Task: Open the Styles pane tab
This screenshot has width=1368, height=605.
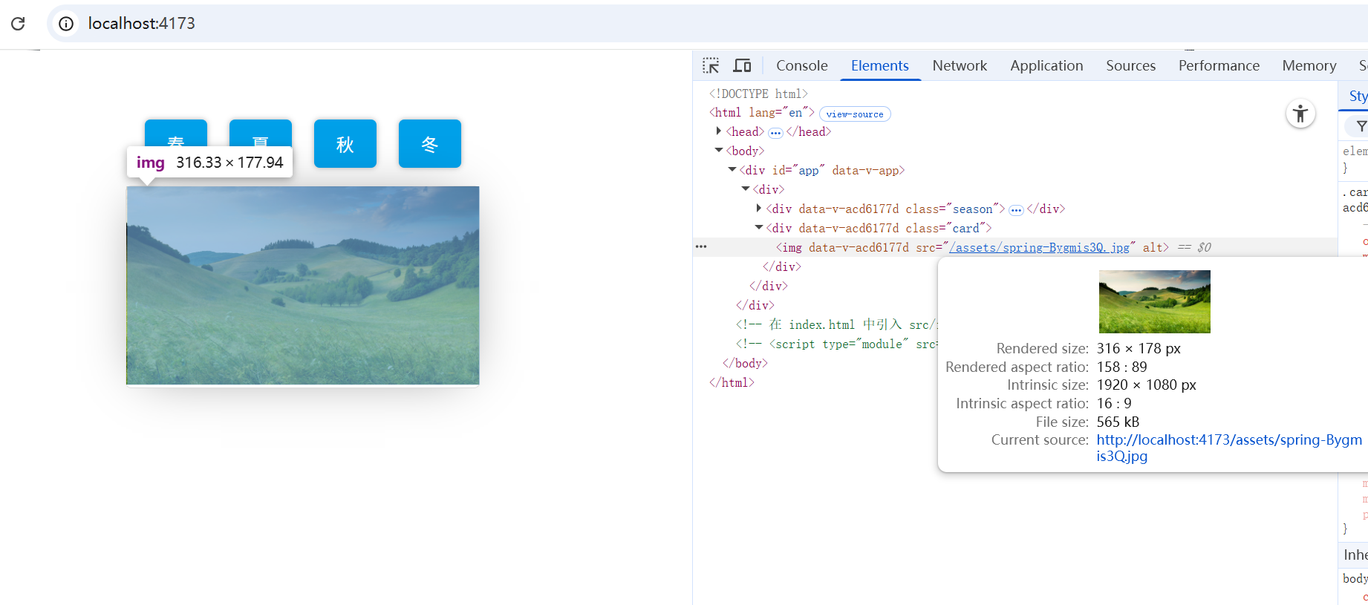Action: pyautogui.click(x=1357, y=96)
